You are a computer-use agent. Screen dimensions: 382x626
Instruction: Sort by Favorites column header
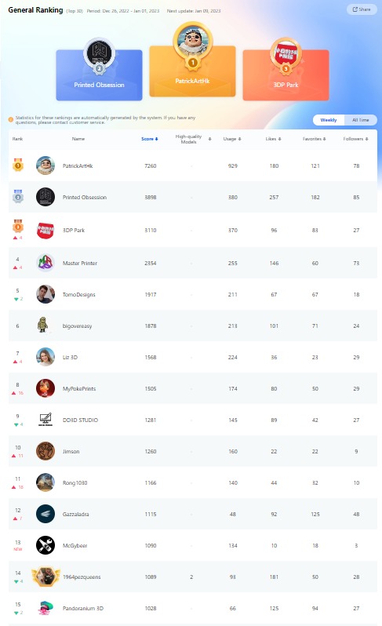314,139
